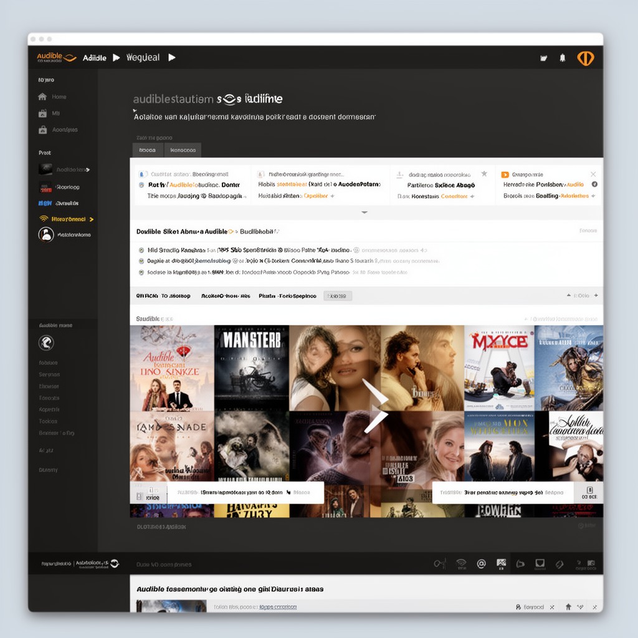Click the picture icon in the bottom toolbar
The height and width of the screenshot is (638, 638).
coord(502,563)
